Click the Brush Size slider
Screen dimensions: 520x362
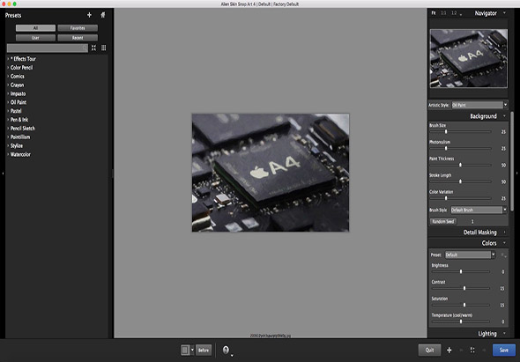(460, 131)
